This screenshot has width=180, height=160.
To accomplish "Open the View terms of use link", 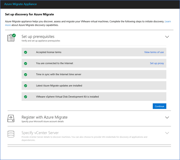I will (154, 52).
